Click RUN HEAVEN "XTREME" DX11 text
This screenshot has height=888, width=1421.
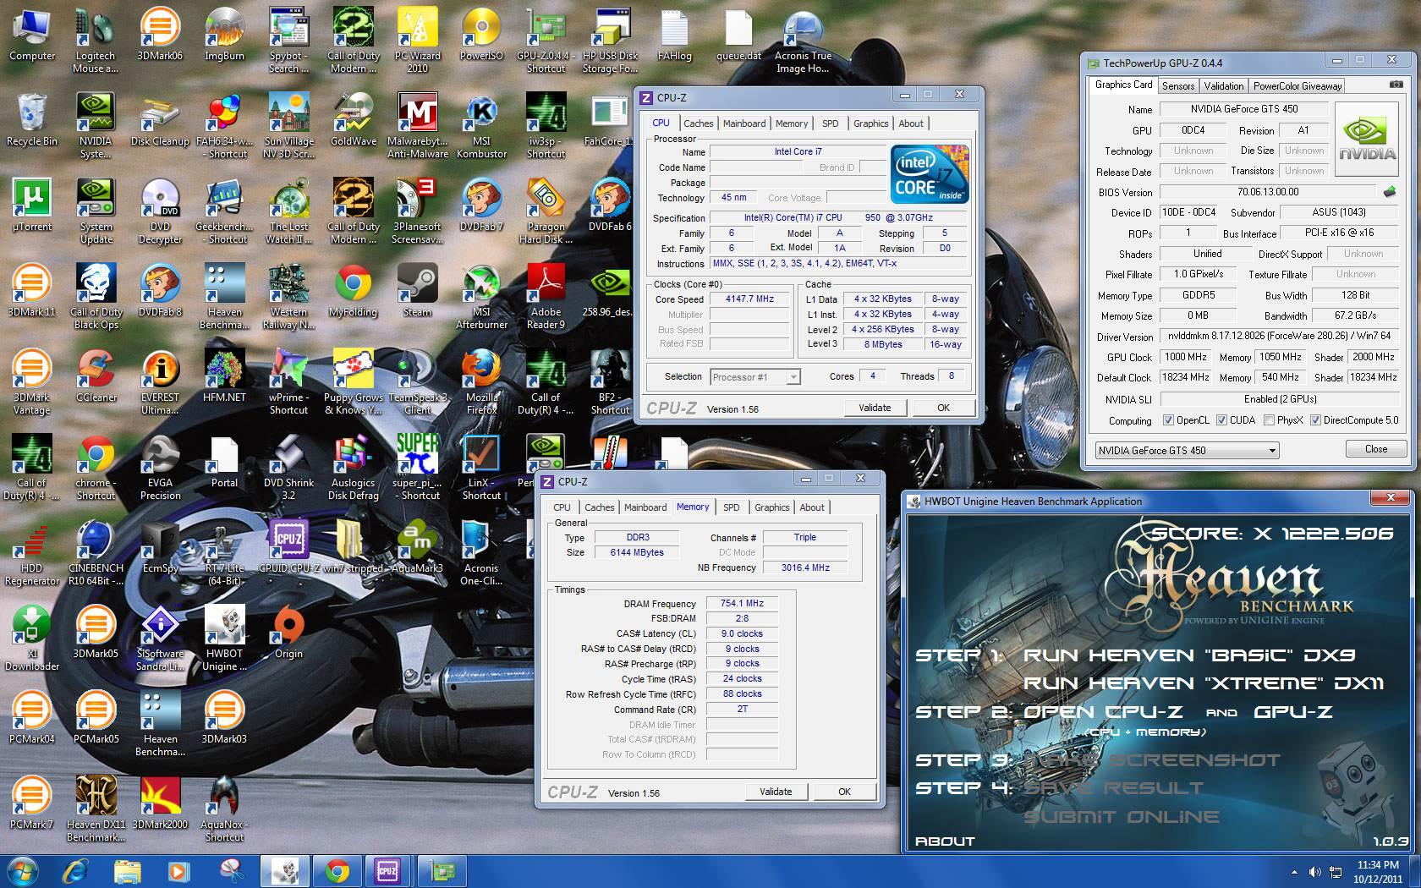coord(1204,683)
